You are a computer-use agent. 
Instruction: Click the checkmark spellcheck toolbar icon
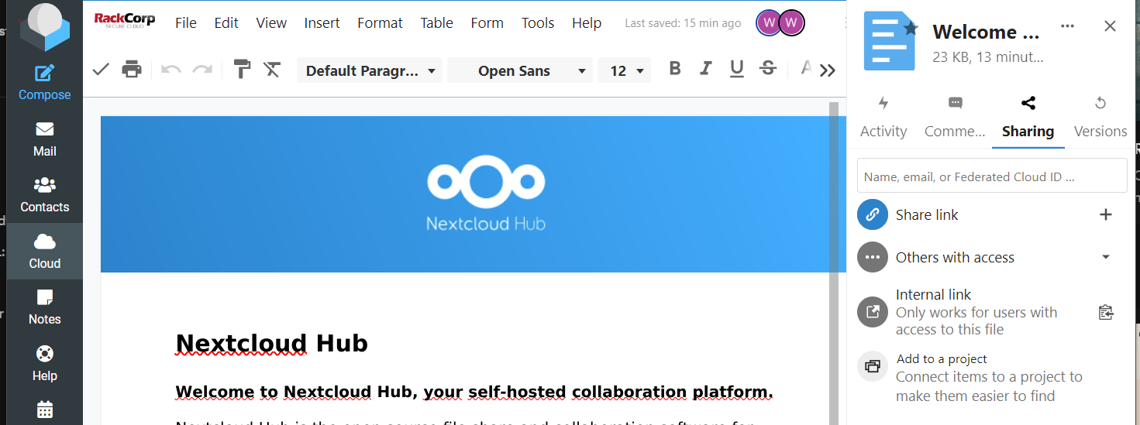point(101,70)
